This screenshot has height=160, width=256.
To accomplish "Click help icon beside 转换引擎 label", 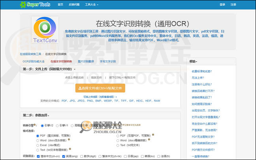I will (x=34, y=124).
